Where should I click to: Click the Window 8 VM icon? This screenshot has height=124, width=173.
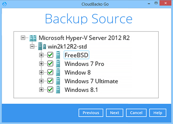58,72
